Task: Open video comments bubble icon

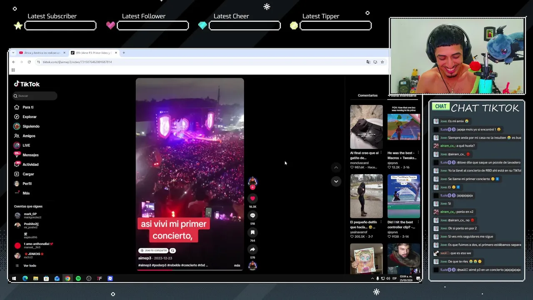Action: click(252, 215)
